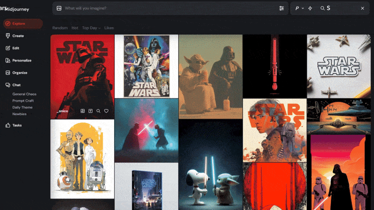Open the red circle striped poster image
This screenshot has width=374, height=210.
[x=275, y=186]
